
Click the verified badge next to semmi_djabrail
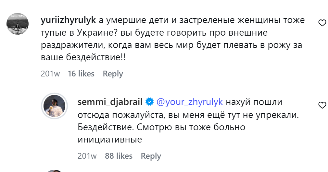[149, 102]
